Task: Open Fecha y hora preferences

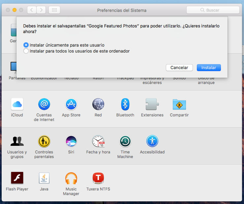Action: tap(98, 141)
